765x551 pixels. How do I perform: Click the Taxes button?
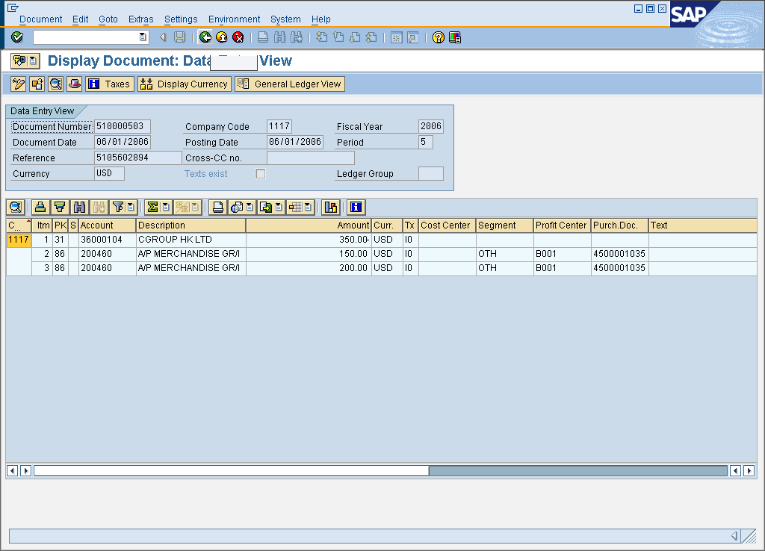pos(110,84)
